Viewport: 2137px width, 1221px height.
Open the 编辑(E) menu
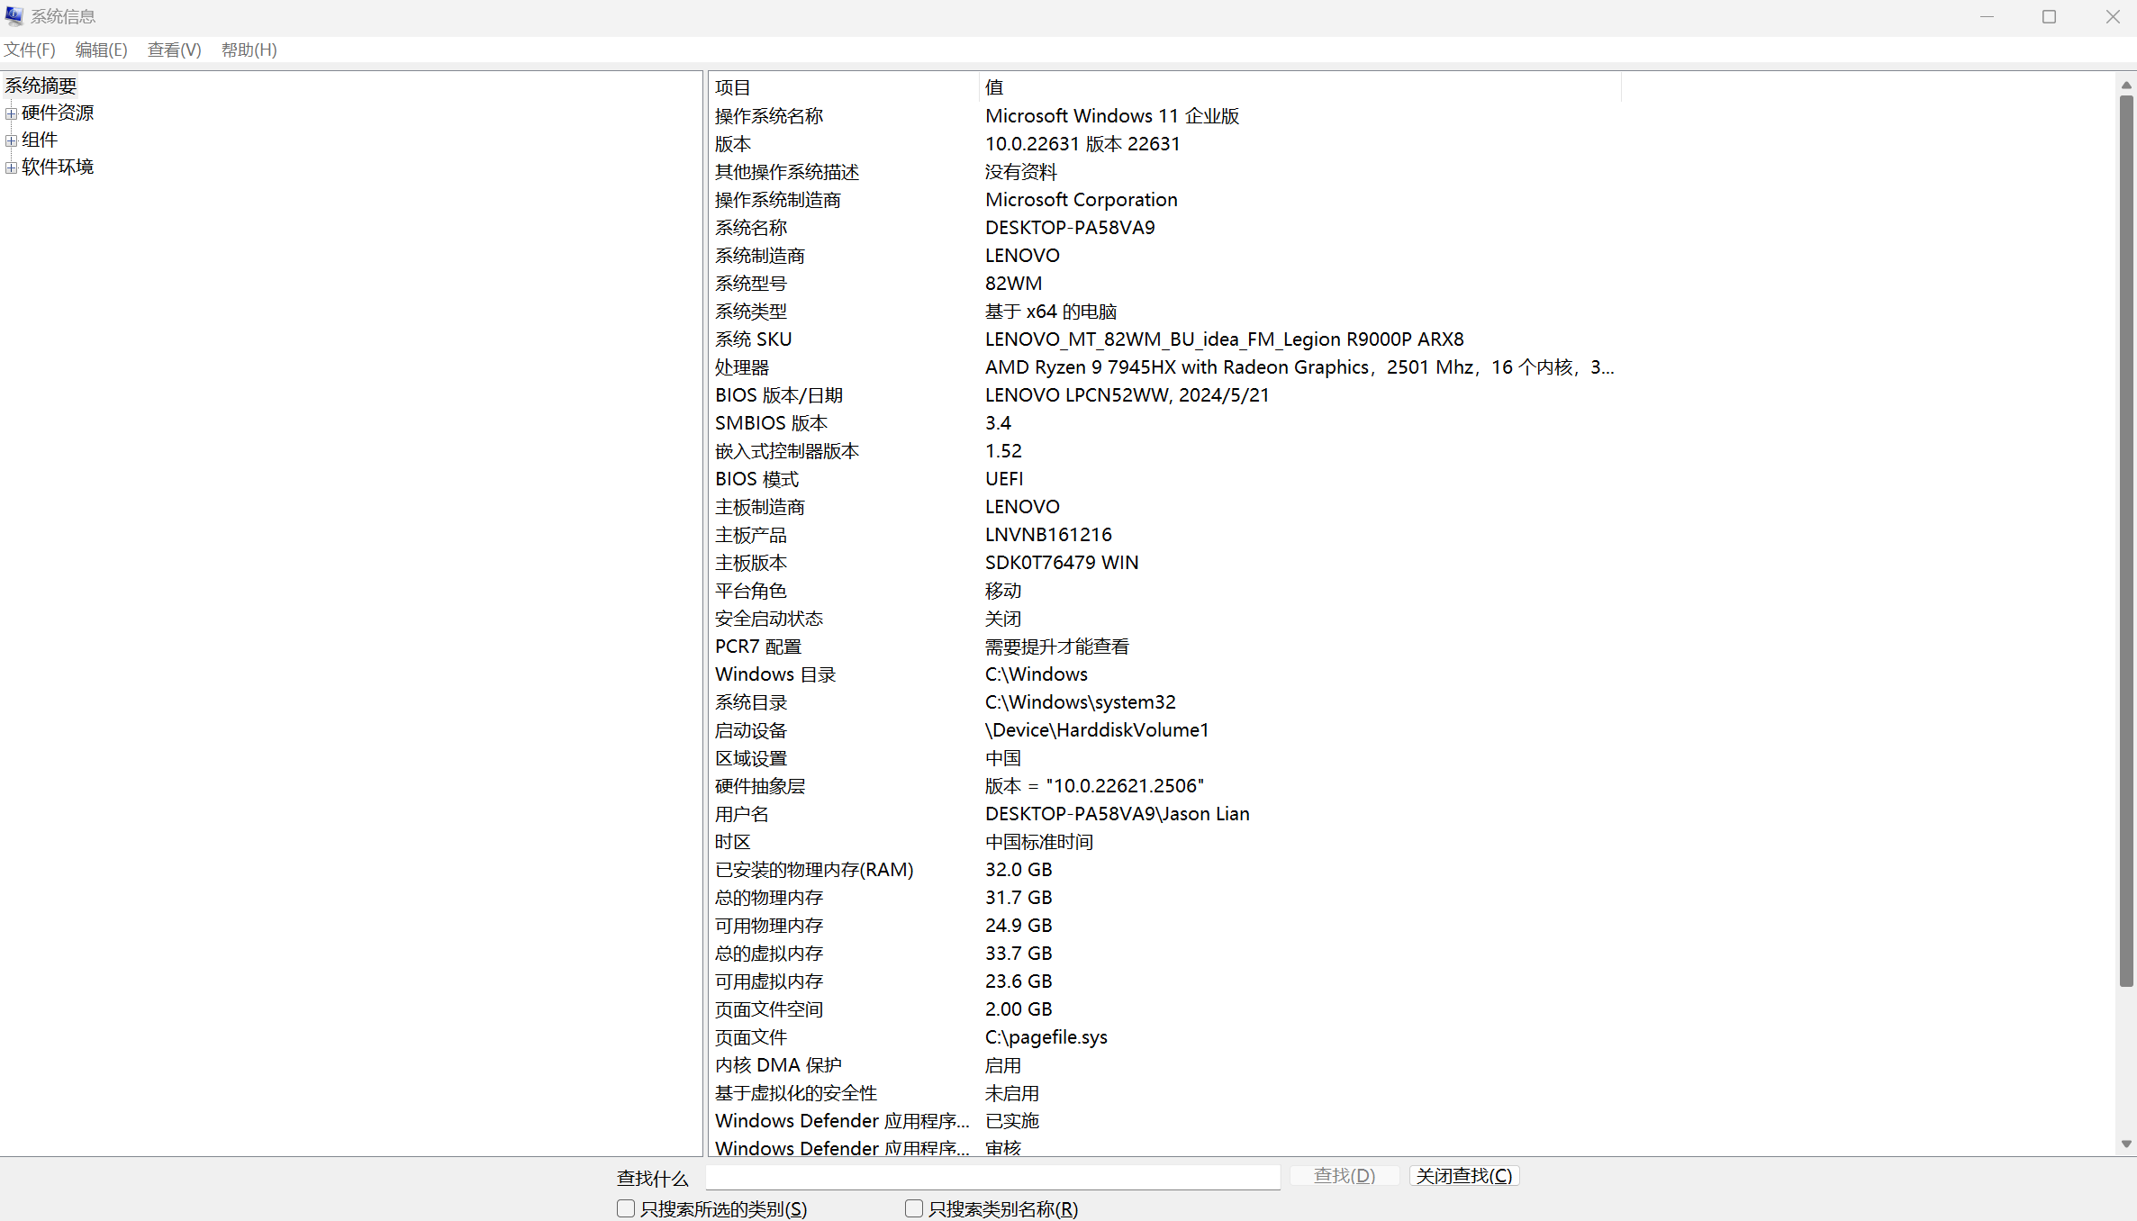point(101,50)
